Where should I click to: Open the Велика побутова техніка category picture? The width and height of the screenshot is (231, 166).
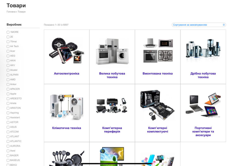(112, 51)
